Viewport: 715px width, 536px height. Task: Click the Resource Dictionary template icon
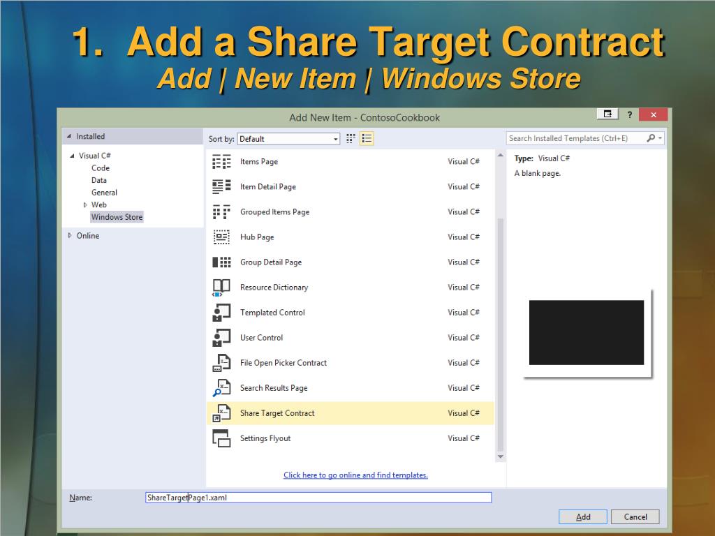coord(221,288)
